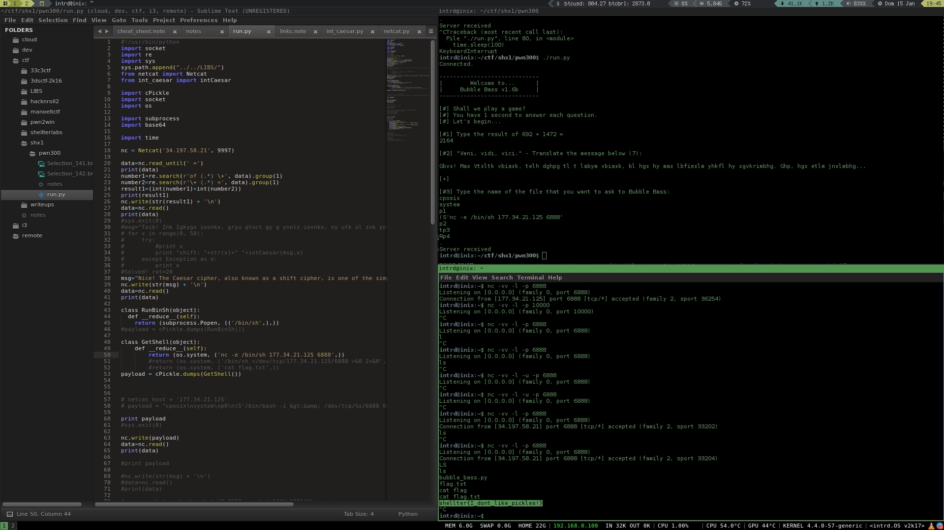The height and width of the screenshot is (530, 944).
Task: Open the Sublime File menu
Action: point(10,20)
